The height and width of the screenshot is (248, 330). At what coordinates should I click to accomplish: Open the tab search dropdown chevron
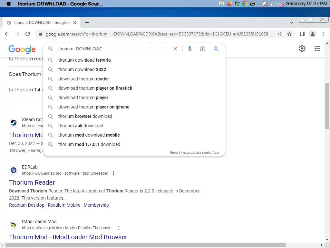tap(291, 23)
